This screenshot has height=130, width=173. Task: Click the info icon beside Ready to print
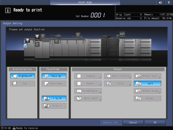[8, 10]
